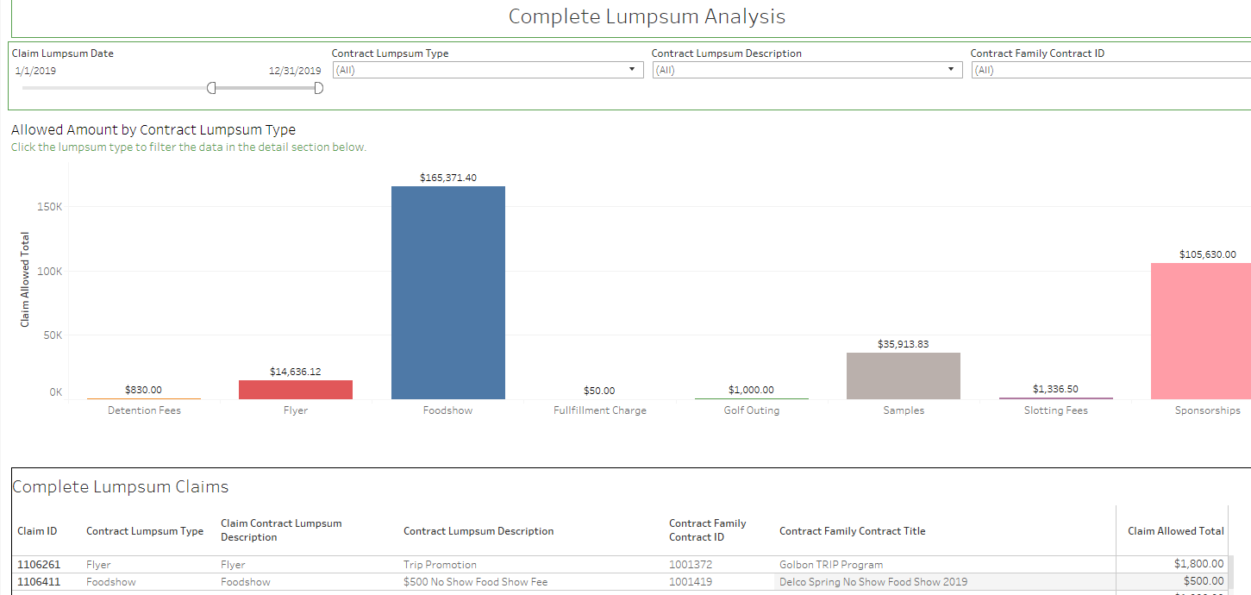
Task: Click right handle of date slider
Action: [318, 88]
